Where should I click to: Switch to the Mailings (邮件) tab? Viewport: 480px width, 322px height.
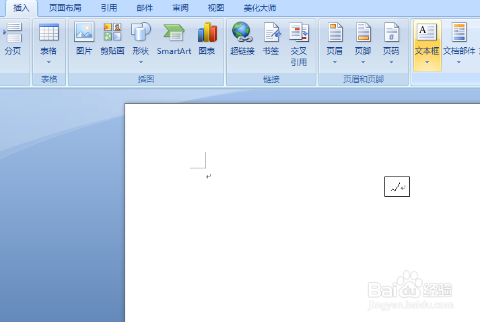[145, 8]
